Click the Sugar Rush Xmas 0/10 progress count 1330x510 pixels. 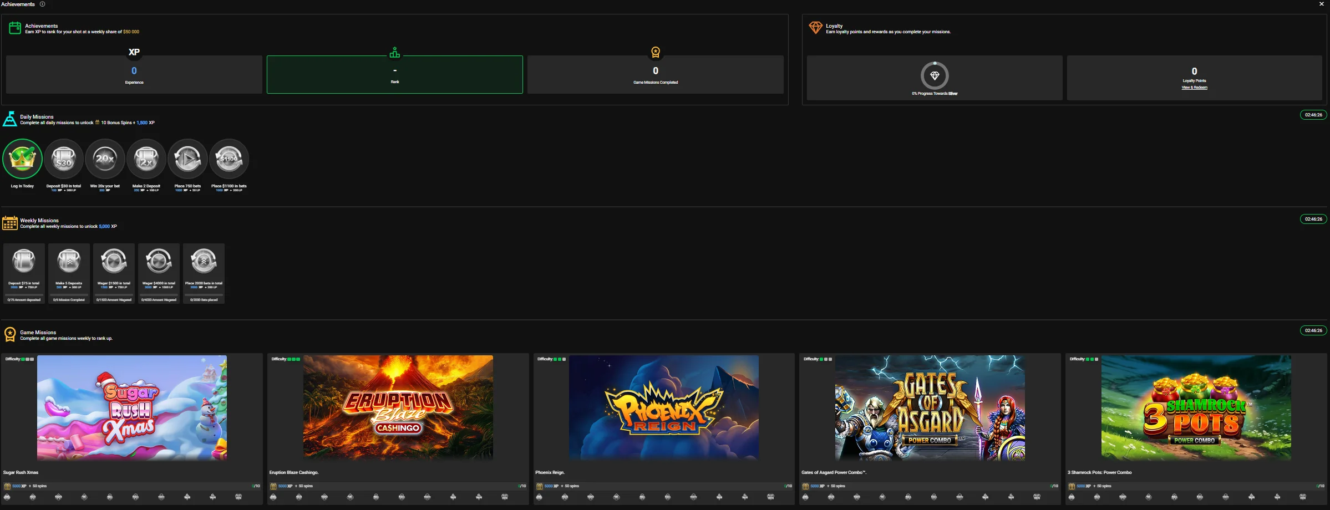pyautogui.click(x=256, y=486)
